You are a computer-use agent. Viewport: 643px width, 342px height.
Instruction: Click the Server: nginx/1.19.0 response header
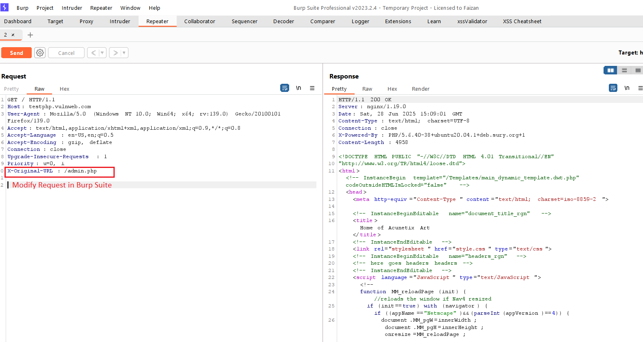tap(372, 107)
